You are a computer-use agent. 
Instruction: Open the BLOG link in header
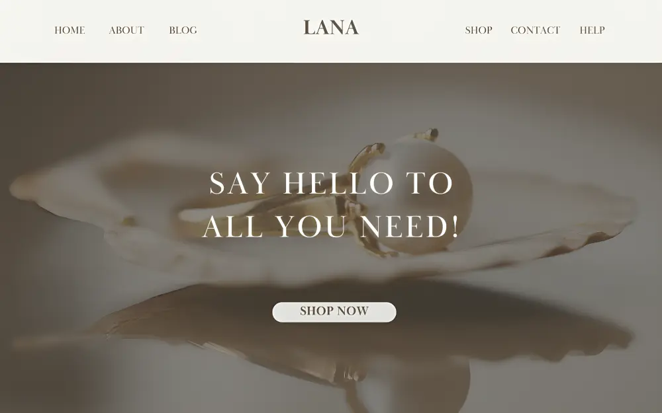coord(183,30)
